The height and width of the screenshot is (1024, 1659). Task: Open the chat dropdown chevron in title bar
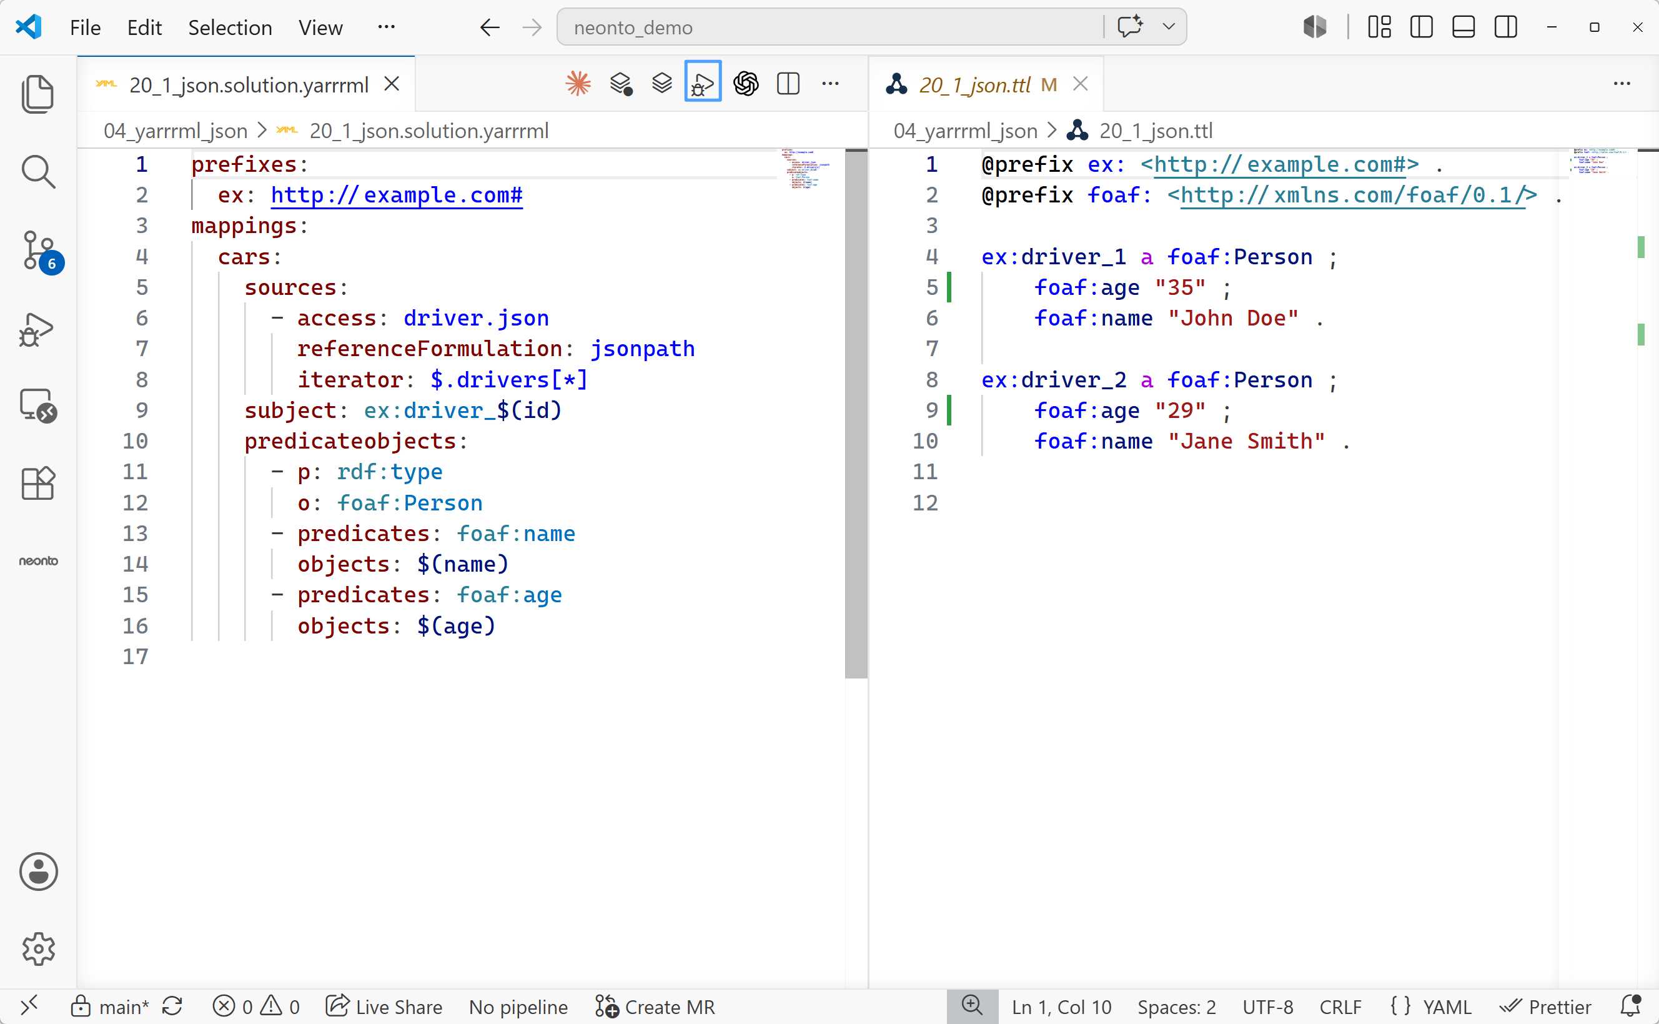1169,27
